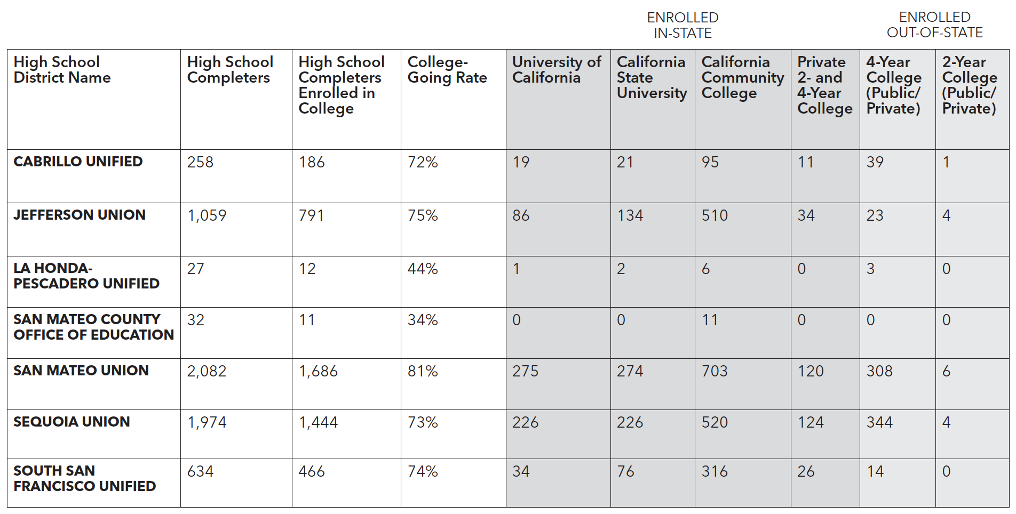Image resolution: width=1016 pixels, height=514 pixels.
Task: Select the LA HONDA-PESCADERO UNIFIED row label
Action: 86,276
